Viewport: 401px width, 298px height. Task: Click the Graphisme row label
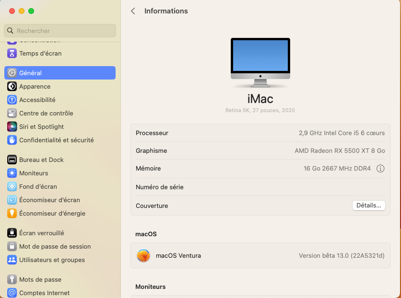pos(152,150)
